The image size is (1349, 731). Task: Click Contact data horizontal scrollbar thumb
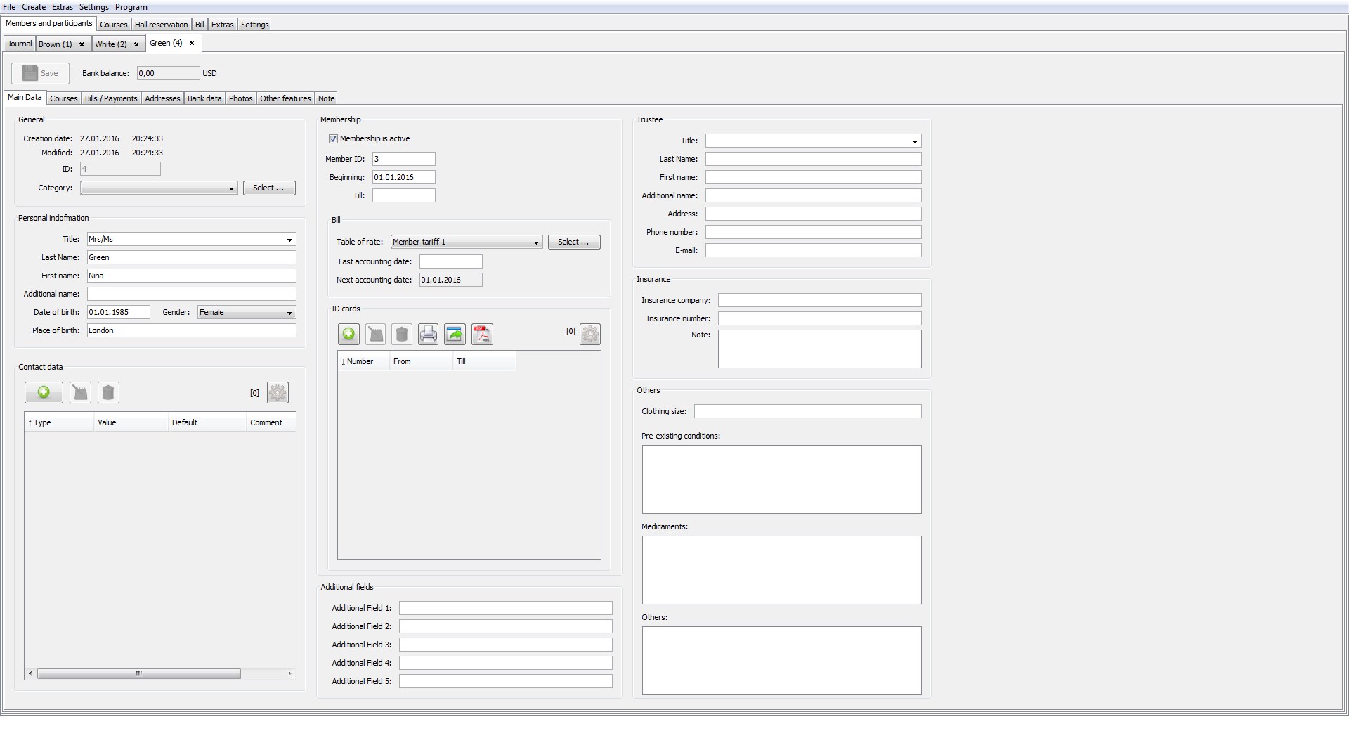point(139,674)
